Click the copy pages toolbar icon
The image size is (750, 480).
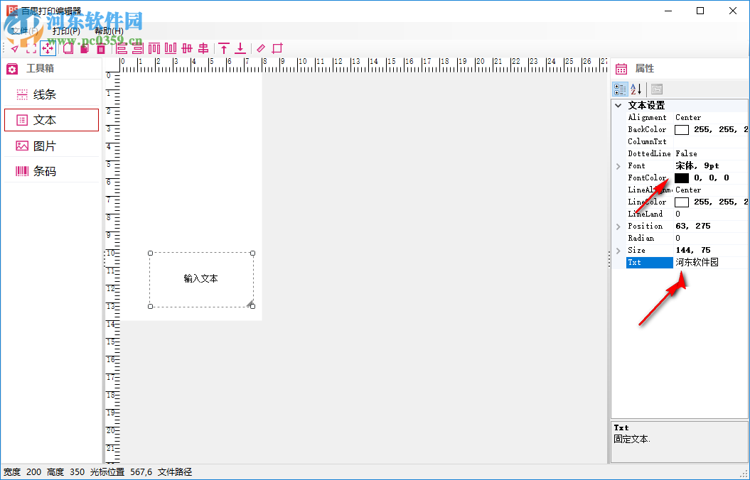coord(68,48)
